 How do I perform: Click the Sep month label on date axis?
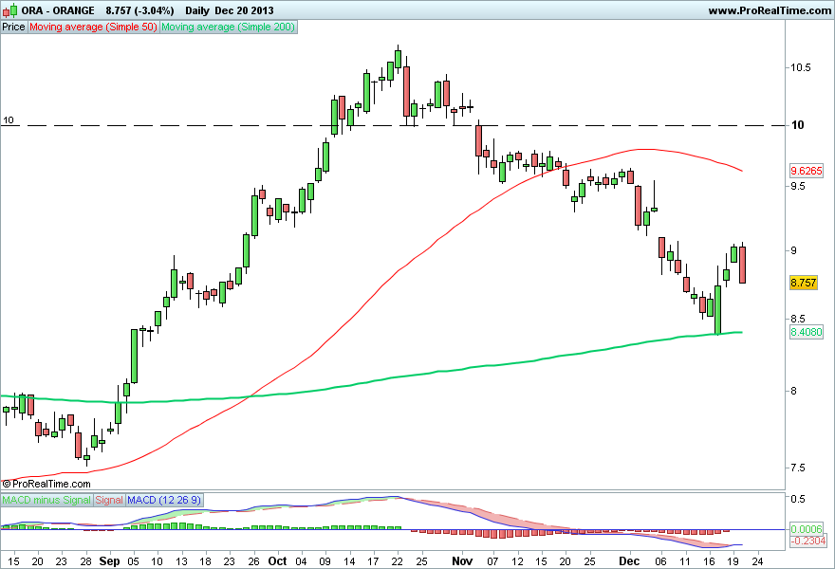[110, 561]
